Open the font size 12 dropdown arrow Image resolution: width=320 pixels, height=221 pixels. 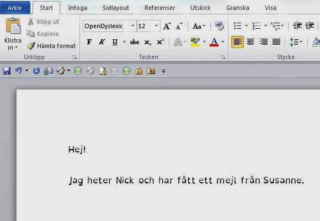click(x=156, y=26)
